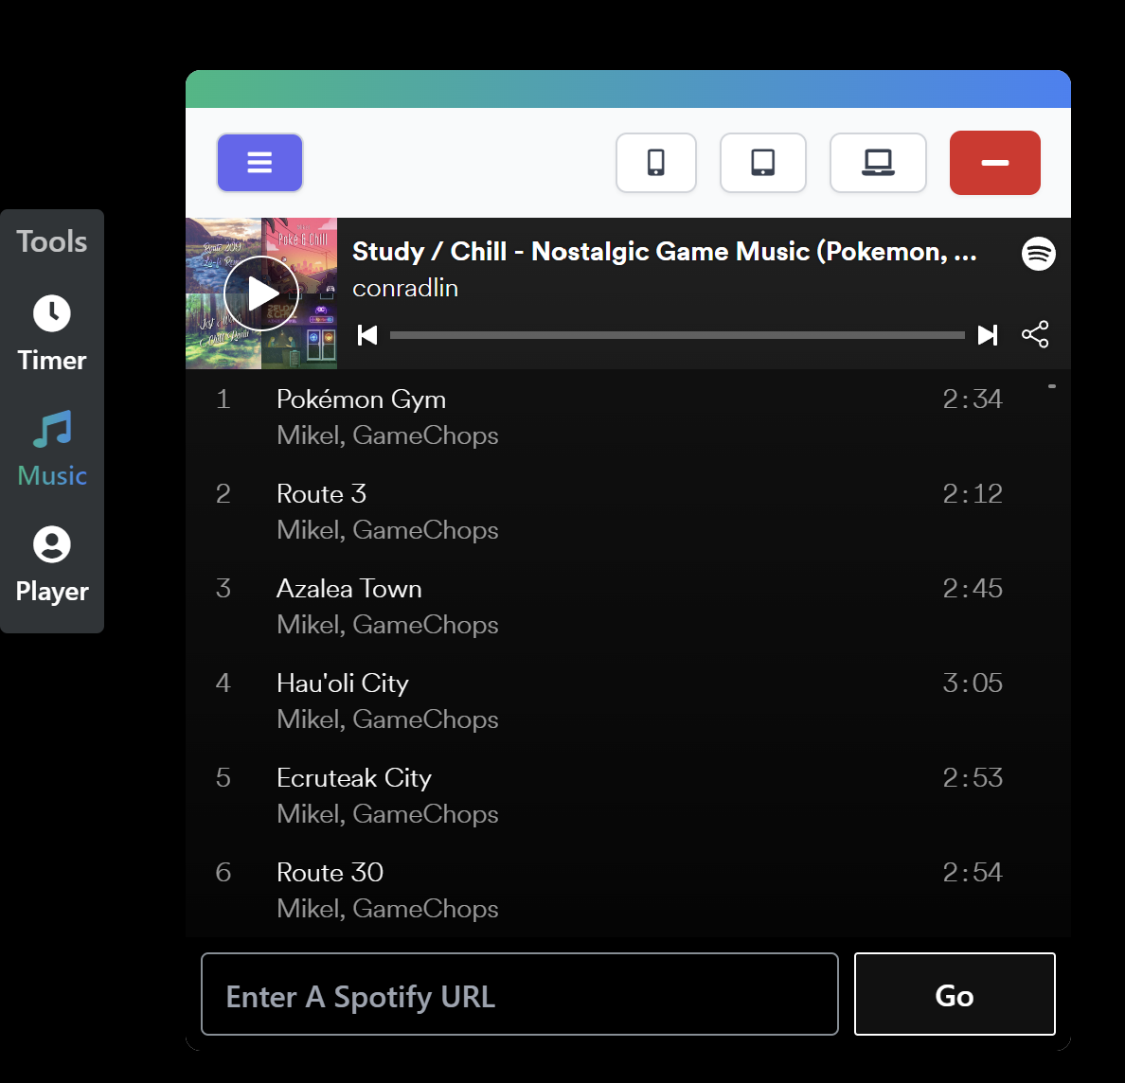Click Mikel, GameChops under Route 30
This screenshot has width=1125, height=1083.
387,909
